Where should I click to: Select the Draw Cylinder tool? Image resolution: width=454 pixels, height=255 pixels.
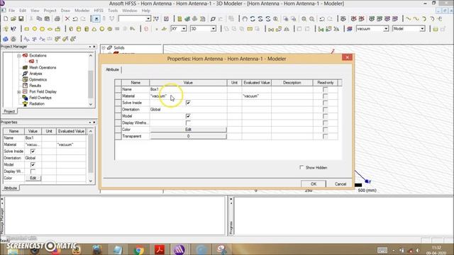click(79, 29)
